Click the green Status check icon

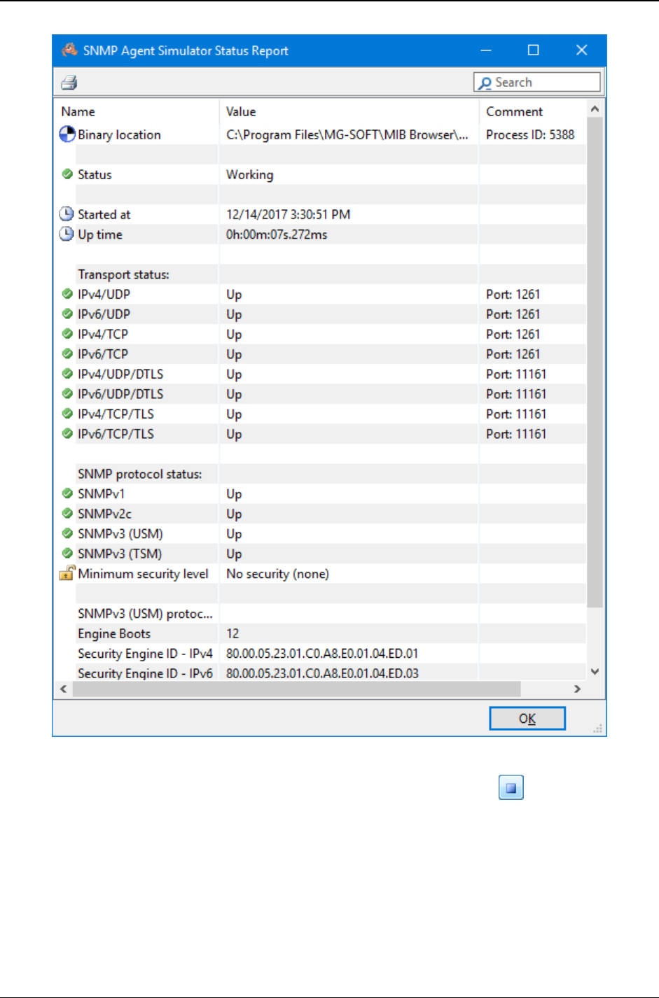coord(67,174)
